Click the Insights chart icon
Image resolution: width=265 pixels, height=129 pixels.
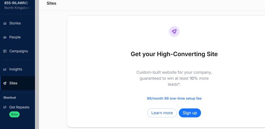click(5, 69)
